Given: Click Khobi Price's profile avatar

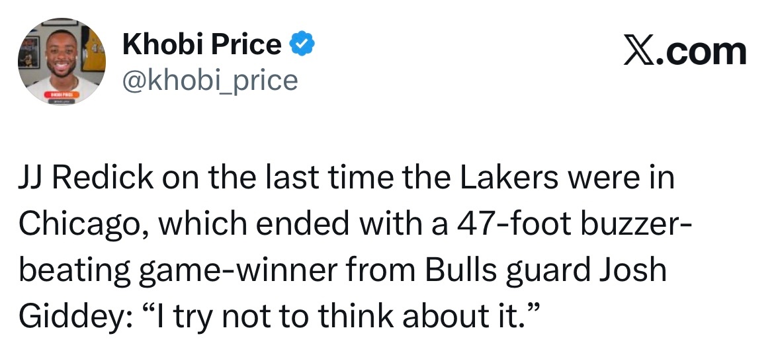Looking at the screenshot, I should tap(61, 63).
